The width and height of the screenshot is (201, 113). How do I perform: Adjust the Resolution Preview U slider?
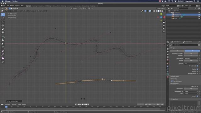click(191, 53)
